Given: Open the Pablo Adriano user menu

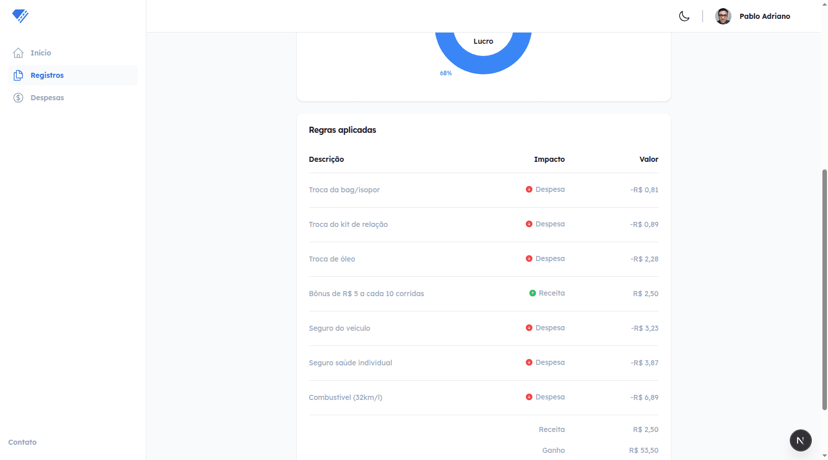Looking at the screenshot, I should [x=764, y=16].
